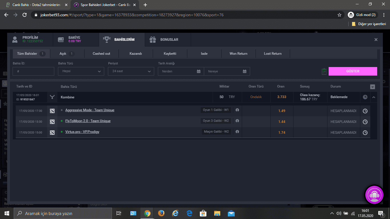The image size is (390, 219).
Task: Bookmark this page with the star icon
Action: 339,15
